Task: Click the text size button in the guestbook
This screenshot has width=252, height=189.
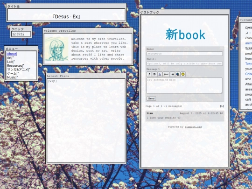Action: pyautogui.click(x=173, y=74)
